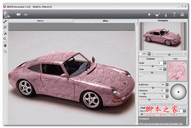Toggle the checkbox below the Scale setting
Image resolution: width=191 pixels, height=128 pixels.
[140, 75]
